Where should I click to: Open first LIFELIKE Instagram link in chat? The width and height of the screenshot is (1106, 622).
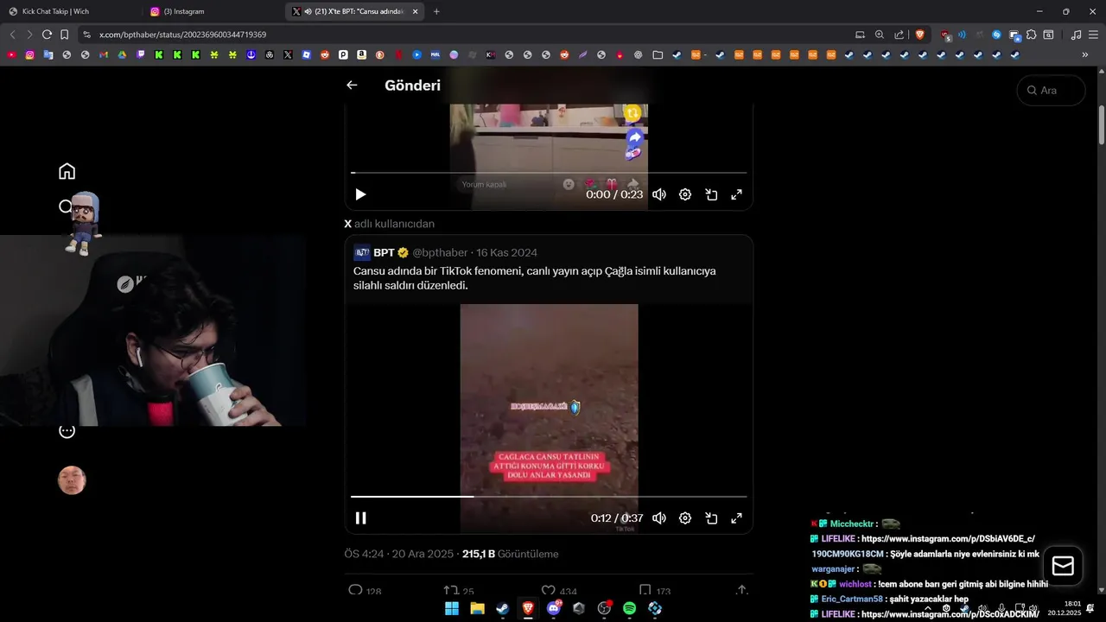coord(948,539)
